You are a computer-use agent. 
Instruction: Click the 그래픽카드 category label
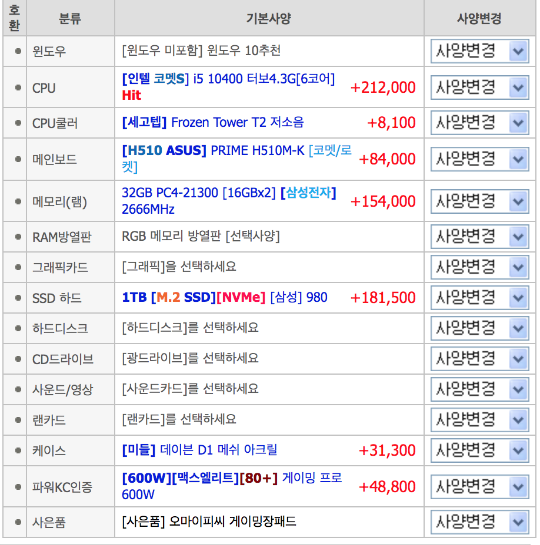[60, 268]
